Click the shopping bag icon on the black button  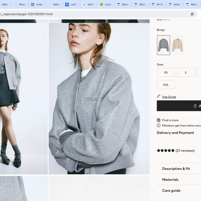(195, 106)
